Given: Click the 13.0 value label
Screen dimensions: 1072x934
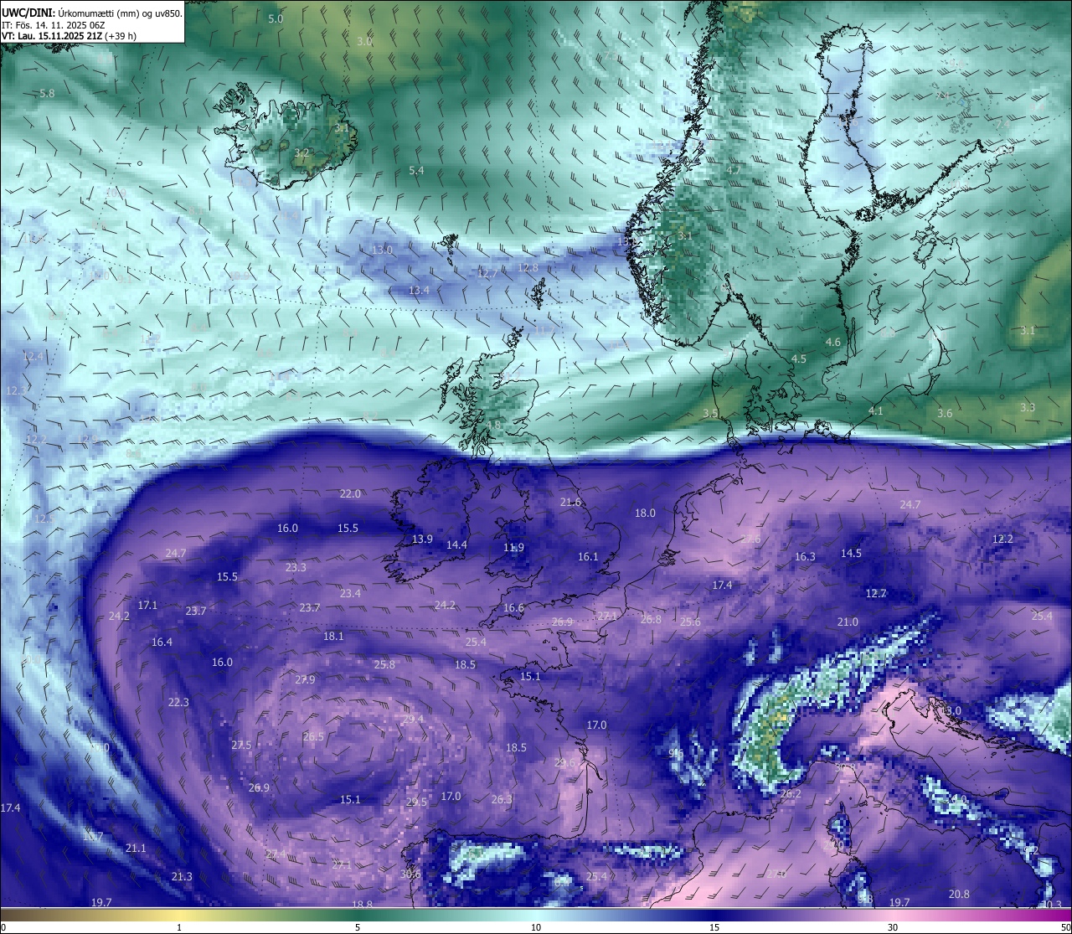Looking at the screenshot, I should pyautogui.click(x=382, y=250).
